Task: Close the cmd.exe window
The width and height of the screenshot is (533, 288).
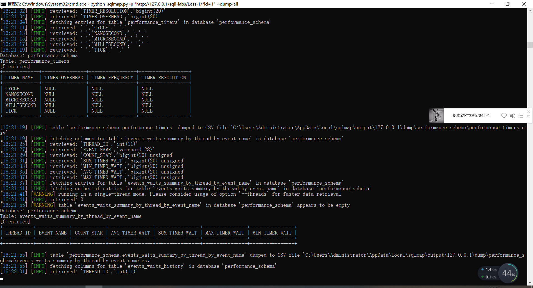Action: click(524, 4)
